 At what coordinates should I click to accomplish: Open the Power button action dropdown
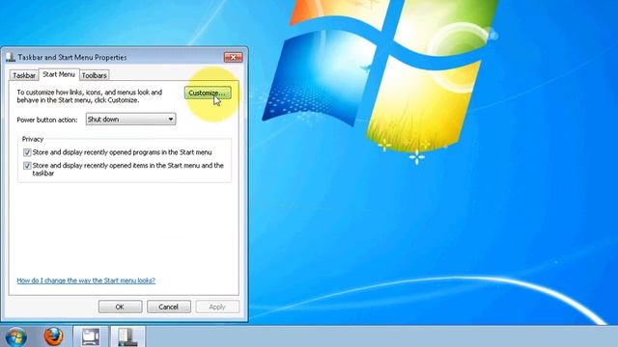[x=131, y=120]
